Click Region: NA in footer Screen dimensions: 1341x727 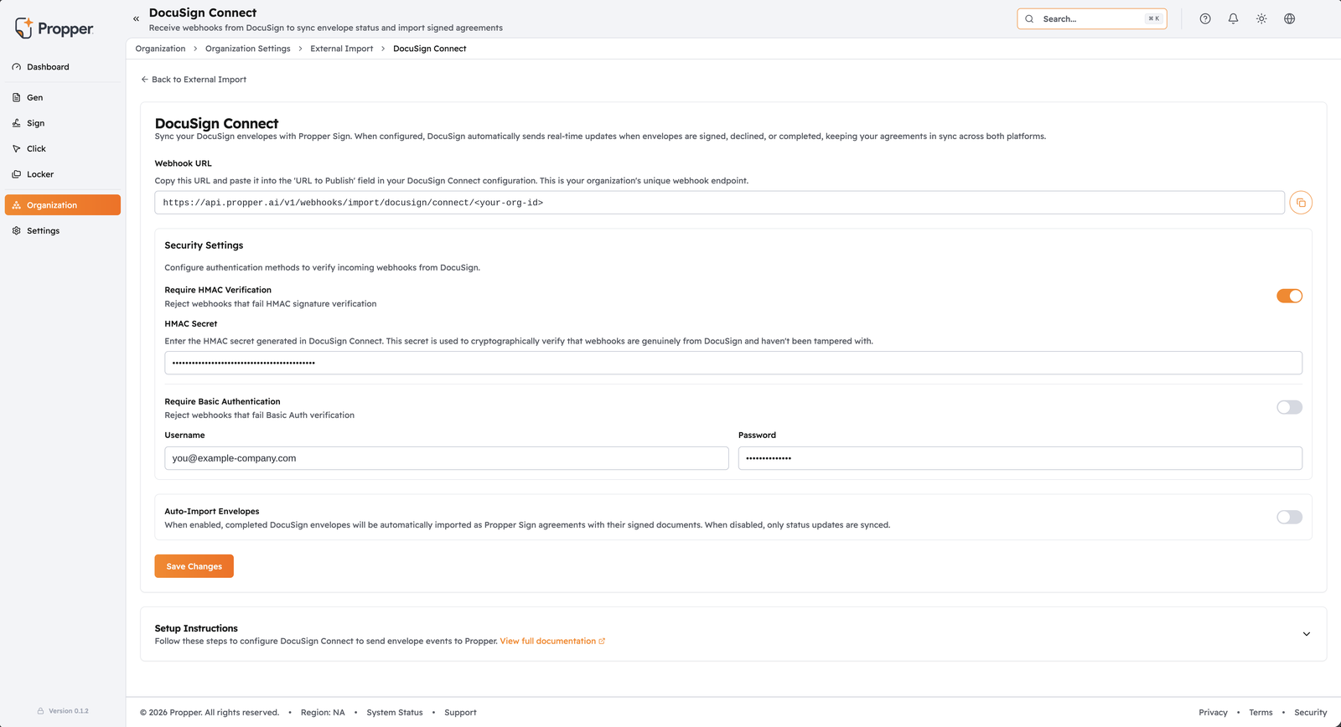click(x=323, y=713)
